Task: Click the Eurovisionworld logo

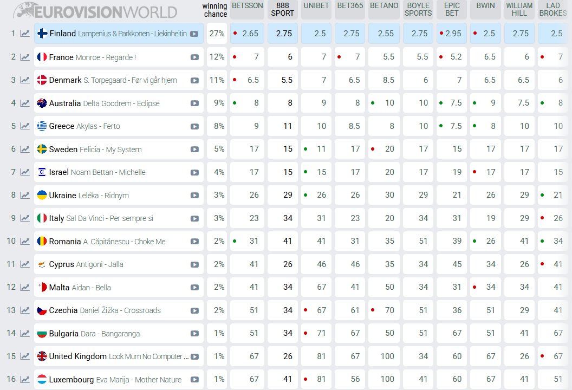Action: point(95,11)
